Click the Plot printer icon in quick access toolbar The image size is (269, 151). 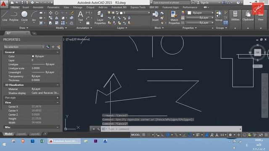click(x=32, y=3)
